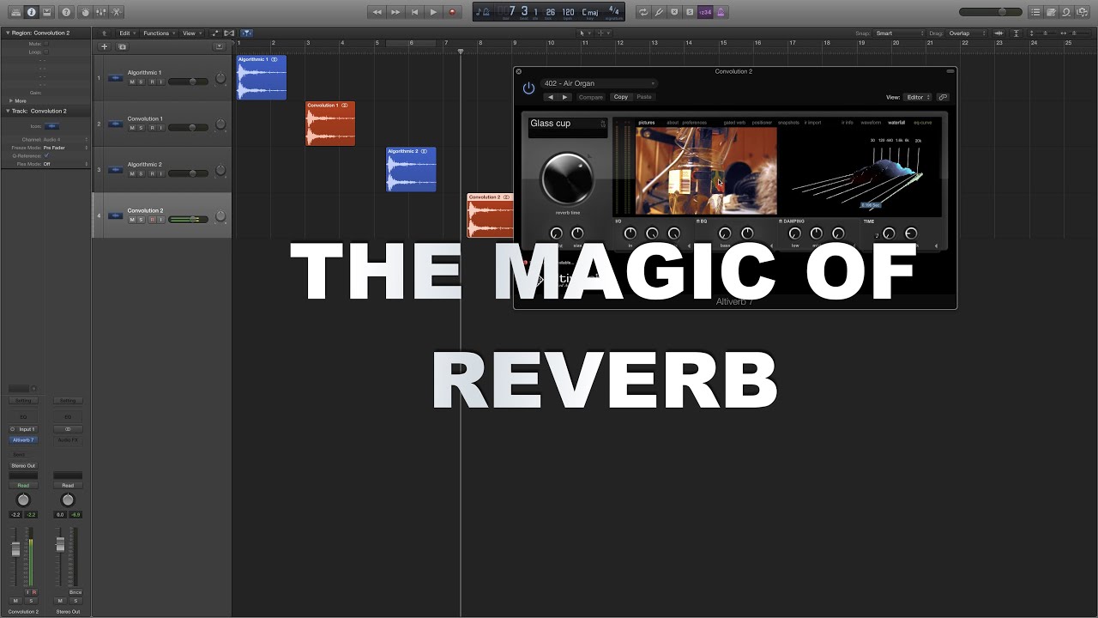Start playback with the Play button
Viewport: 1098px width, 618px height.
[x=433, y=12]
